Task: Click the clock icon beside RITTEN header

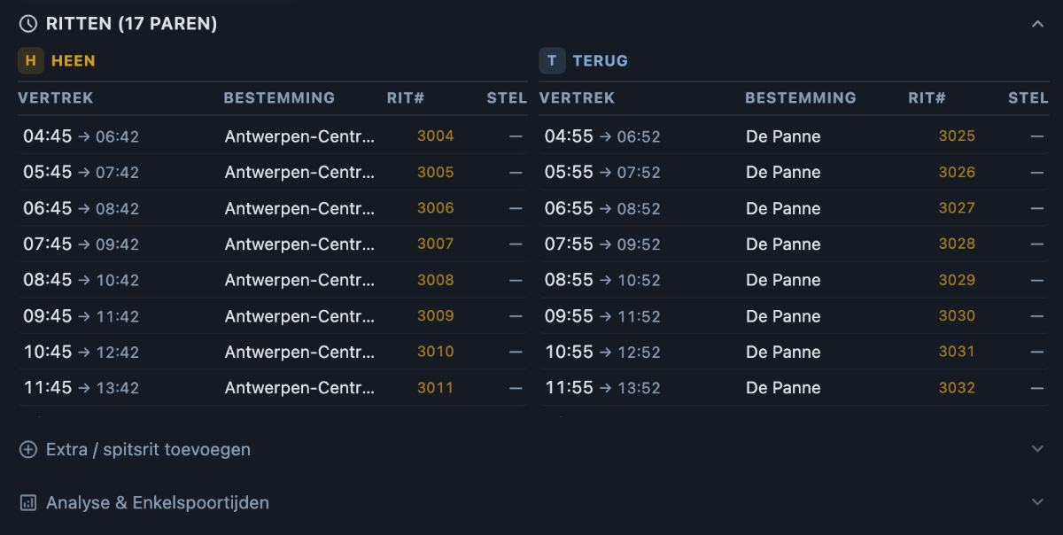Action: click(28, 24)
